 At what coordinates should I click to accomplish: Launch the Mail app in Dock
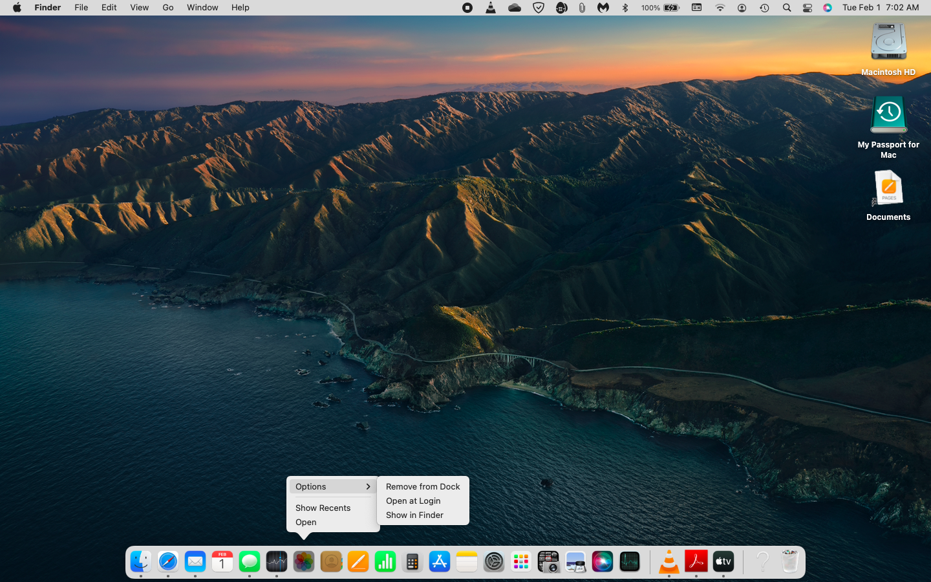click(195, 561)
